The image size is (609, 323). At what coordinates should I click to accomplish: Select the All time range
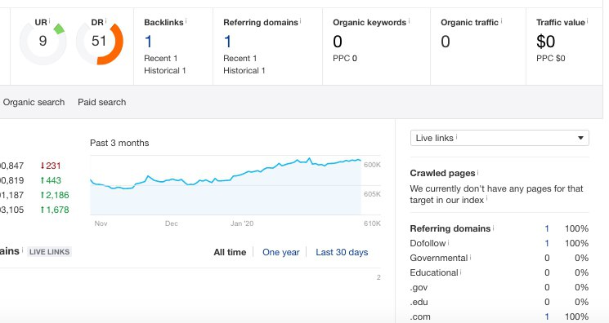click(x=230, y=252)
